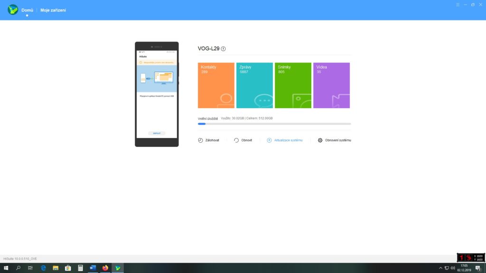This screenshot has width=486, height=273.
Task: Click the HiSuite version text in status bar
Action: click(20, 259)
